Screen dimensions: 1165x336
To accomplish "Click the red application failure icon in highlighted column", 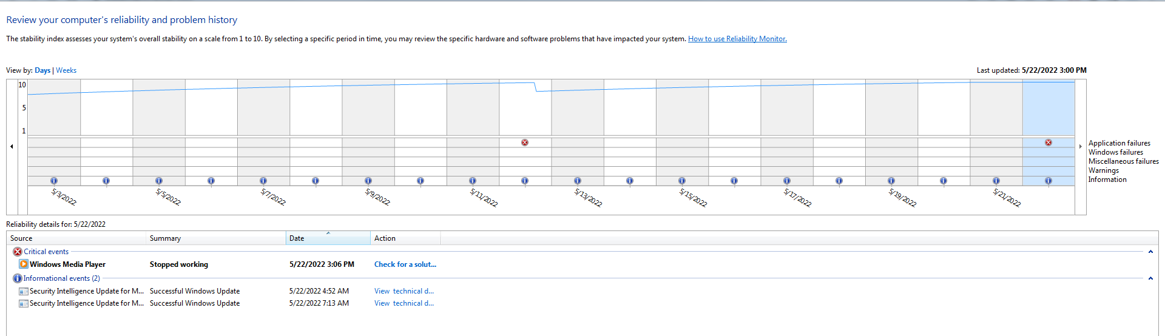I will coord(1048,143).
